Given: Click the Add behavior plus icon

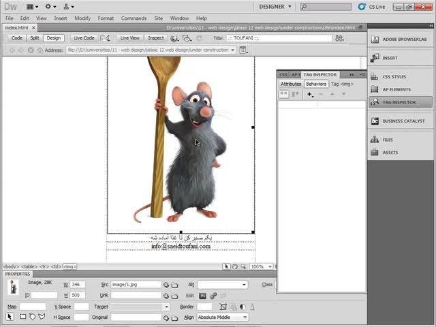Looking at the screenshot, I should coord(309,95).
